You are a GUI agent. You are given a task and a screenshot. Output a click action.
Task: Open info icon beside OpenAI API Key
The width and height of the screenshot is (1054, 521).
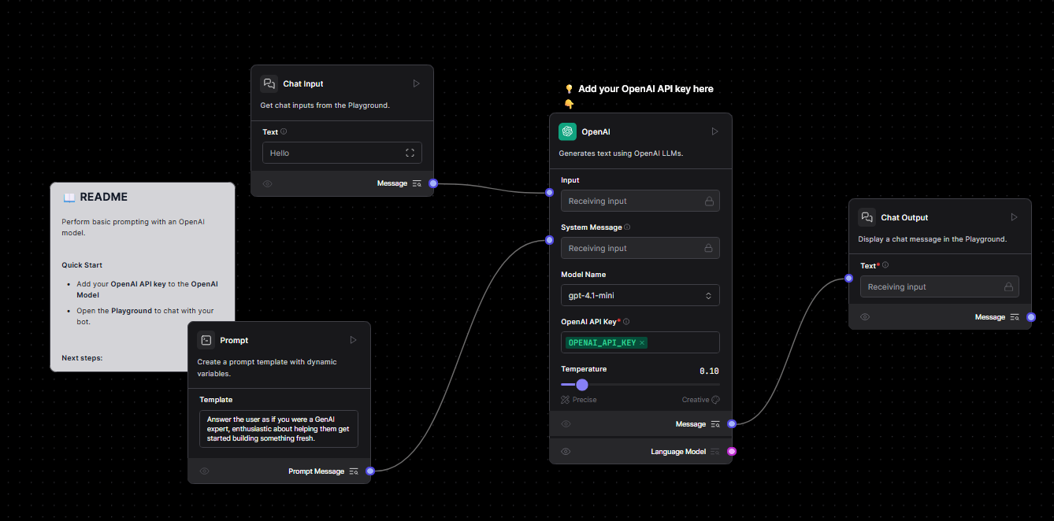(626, 322)
